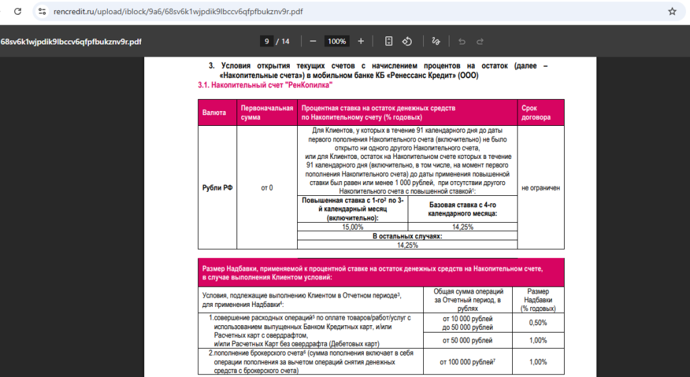Reload the page in the browser

pyautogui.click(x=17, y=11)
